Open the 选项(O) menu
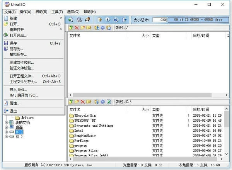The image size is (232, 170). [73, 12]
